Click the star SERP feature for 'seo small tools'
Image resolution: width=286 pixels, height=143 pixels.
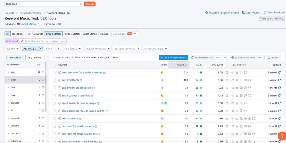coord(237,80)
